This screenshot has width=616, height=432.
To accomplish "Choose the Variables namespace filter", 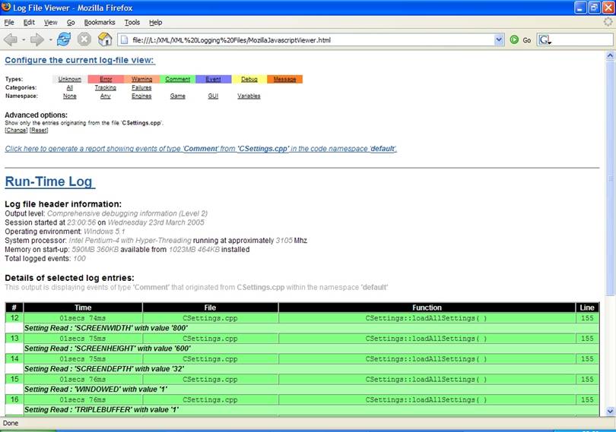I will click(249, 96).
